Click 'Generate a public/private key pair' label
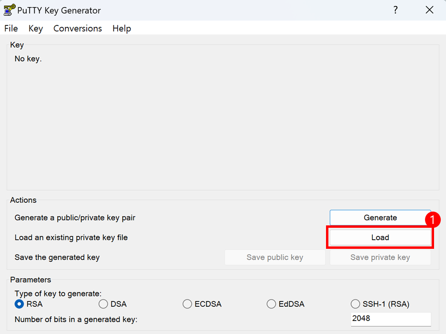 click(x=75, y=218)
